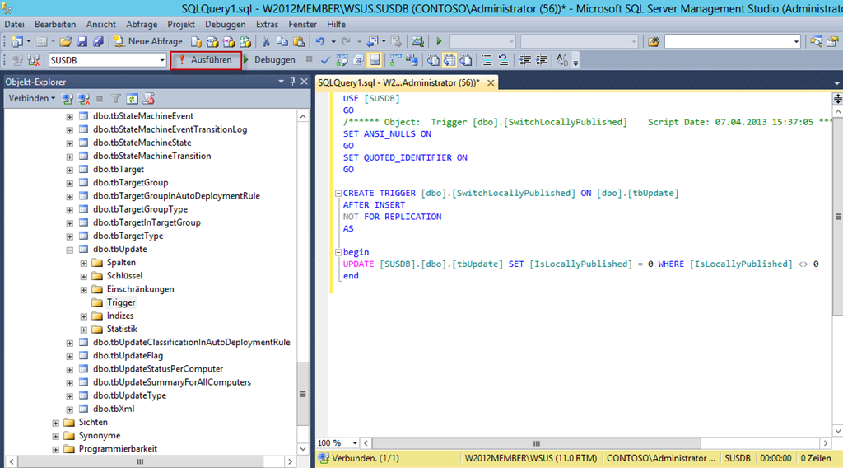Paste from clipboard icon
The image size is (843, 468).
(x=299, y=41)
